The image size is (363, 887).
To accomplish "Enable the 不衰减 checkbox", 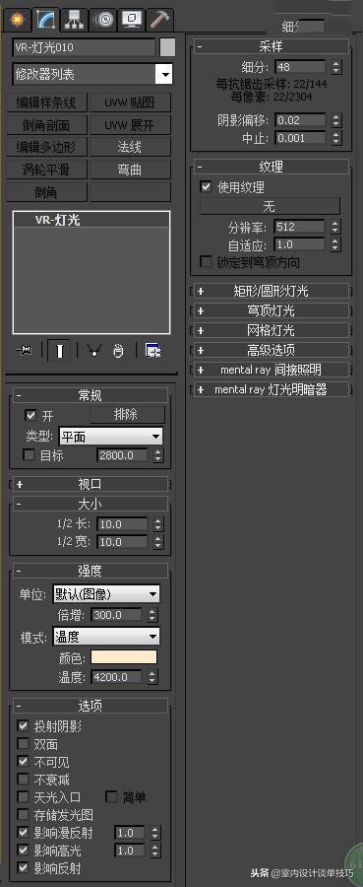I will 24,780.
